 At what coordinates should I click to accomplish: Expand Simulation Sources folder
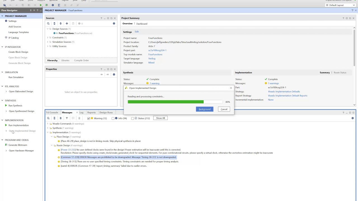(48, 42)
